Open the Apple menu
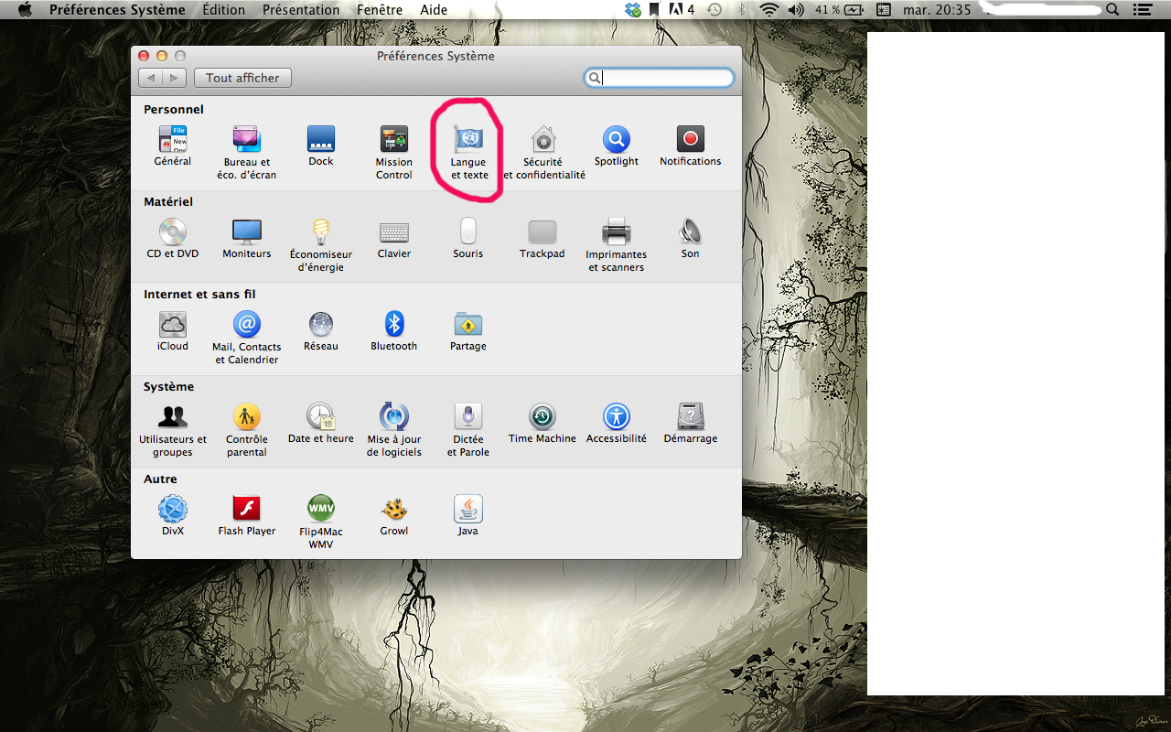This screenshot has width=1171, height=732. pyautogui.click(x=25, y=10)
